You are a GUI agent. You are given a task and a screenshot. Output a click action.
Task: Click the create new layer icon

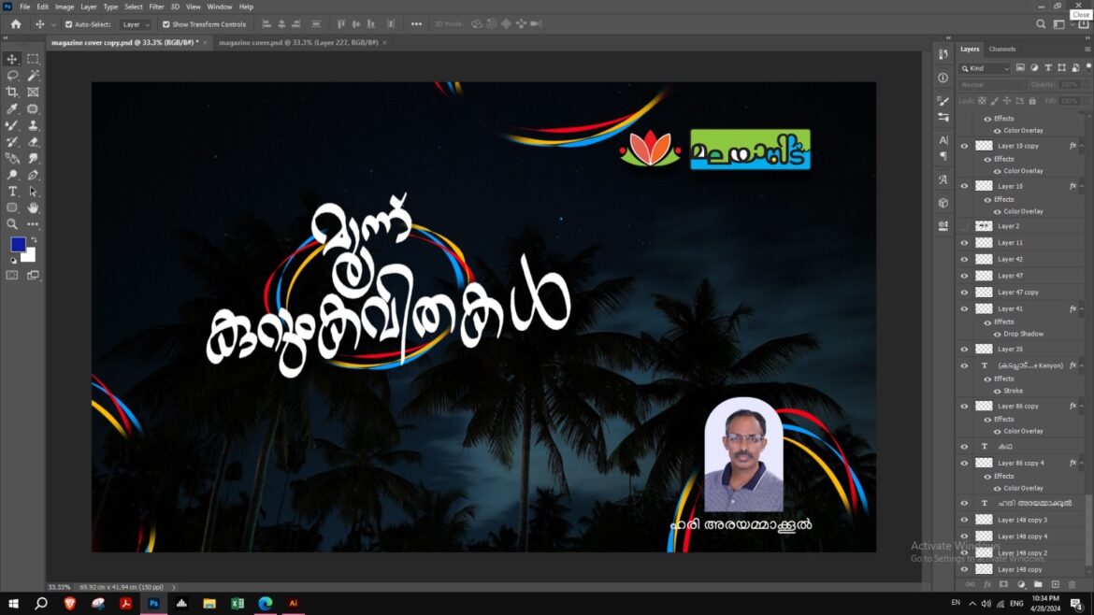coord(1055,584)
